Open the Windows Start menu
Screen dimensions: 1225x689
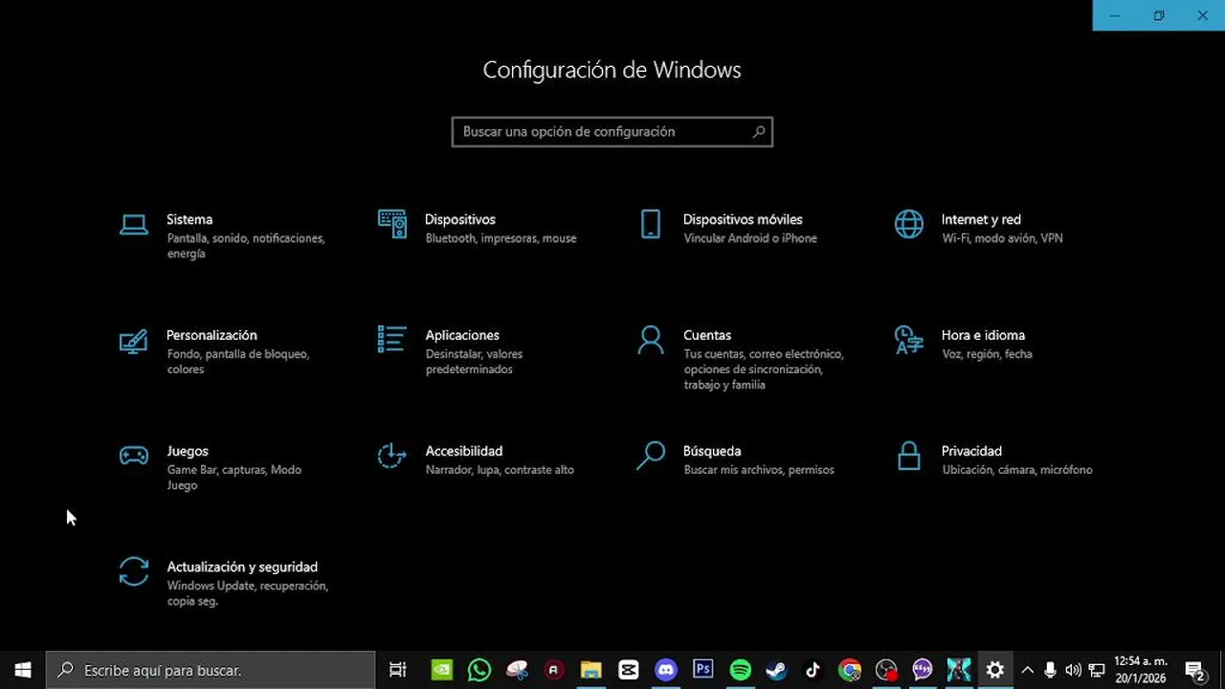(x=23, y=670)
